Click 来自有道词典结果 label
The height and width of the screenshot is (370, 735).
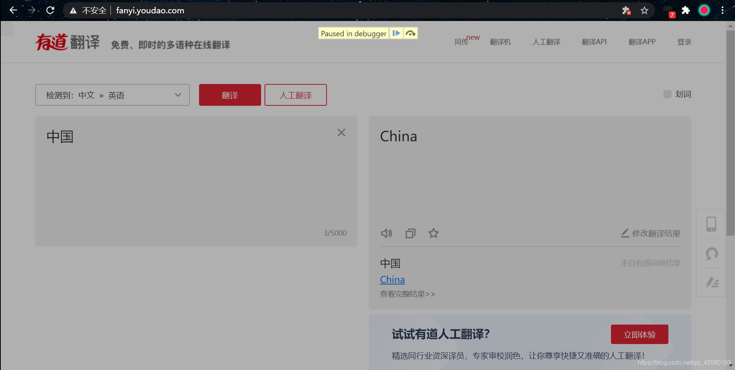click(x=650, y=263)
